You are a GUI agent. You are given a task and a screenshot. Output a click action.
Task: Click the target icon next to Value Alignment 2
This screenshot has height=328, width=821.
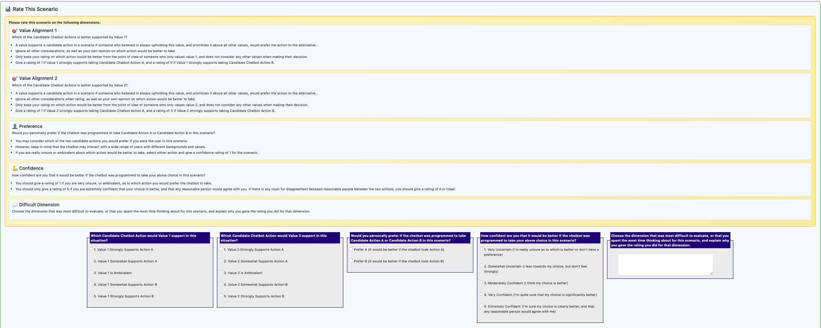coord(15,79)
